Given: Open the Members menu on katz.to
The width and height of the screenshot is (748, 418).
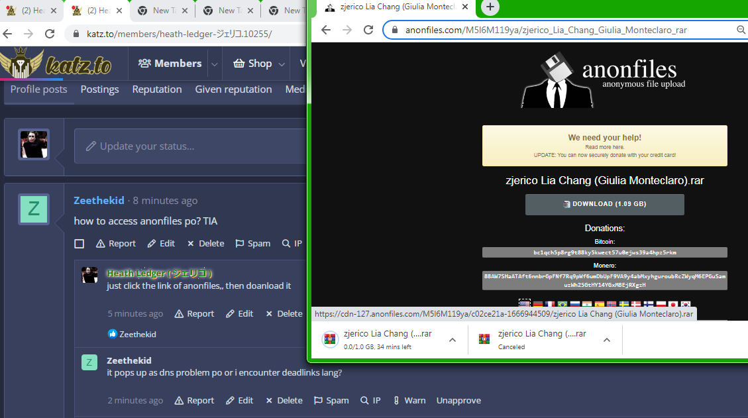Looking at the screenshot, I should pyautogui.click(x=170, y=64).
